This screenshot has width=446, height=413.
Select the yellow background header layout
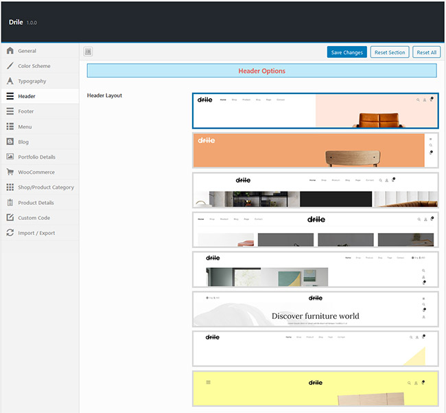pos(315,388)
